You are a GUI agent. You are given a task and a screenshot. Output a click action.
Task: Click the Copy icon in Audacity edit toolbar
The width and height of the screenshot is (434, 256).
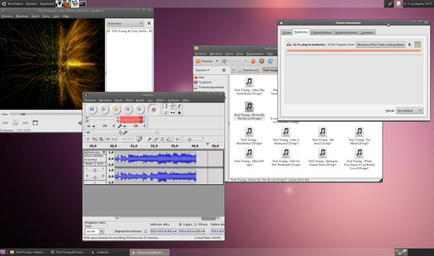94,139
